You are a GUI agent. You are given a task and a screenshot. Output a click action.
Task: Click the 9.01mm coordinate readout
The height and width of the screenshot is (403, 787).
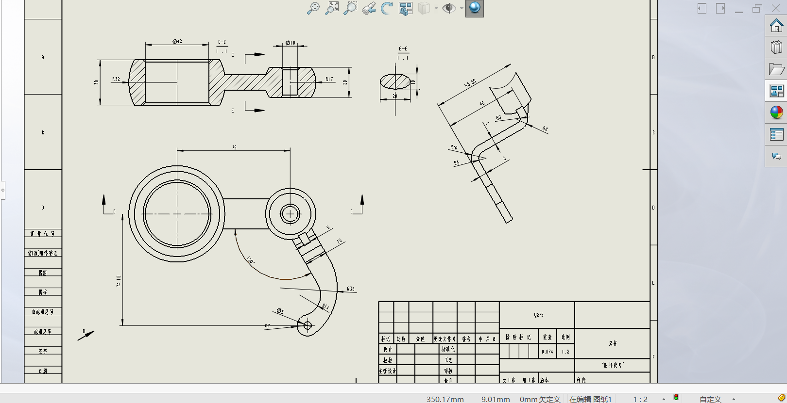point(496,399)
